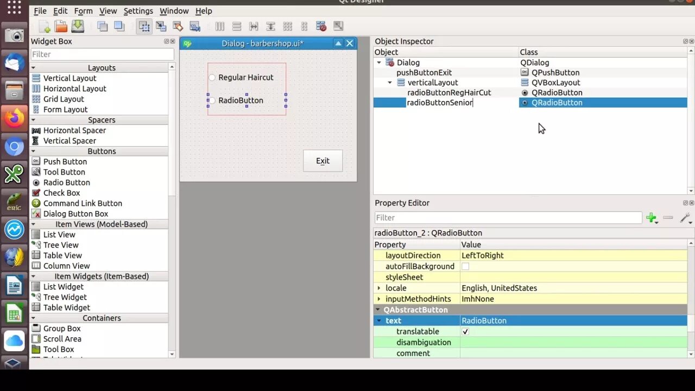Select pushButtonExit in Object Inspector

[x=424, y=73]
